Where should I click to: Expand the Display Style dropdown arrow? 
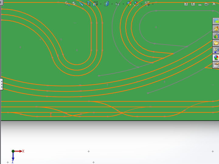tap(112, 4)
